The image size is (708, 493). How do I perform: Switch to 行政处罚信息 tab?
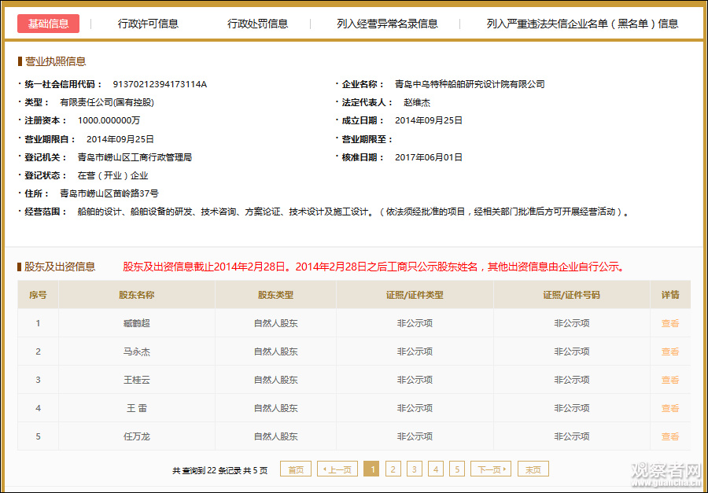(x=258, y=24)
